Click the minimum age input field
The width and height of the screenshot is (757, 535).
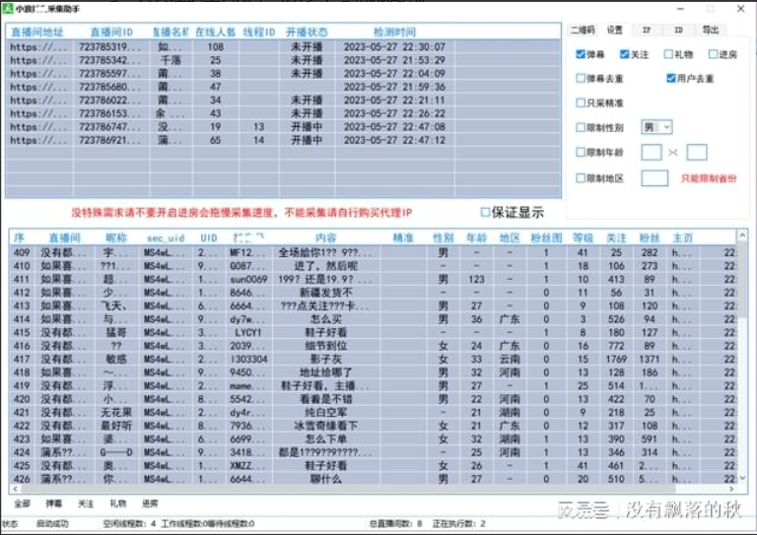click(652, 153)
